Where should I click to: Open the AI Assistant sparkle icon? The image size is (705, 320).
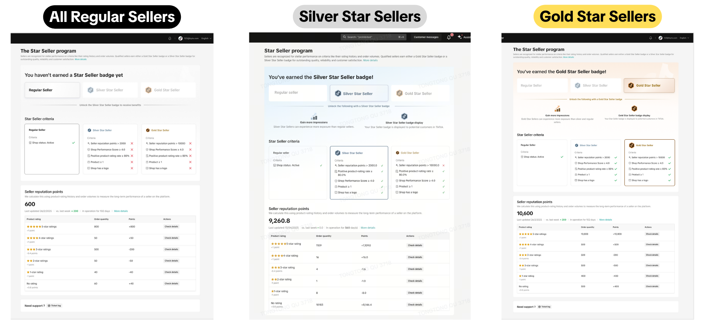click(460, 37)
